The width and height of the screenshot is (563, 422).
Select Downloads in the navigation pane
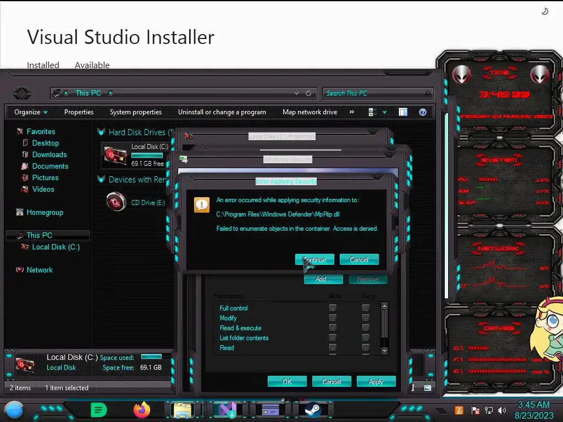click(49, 154)
